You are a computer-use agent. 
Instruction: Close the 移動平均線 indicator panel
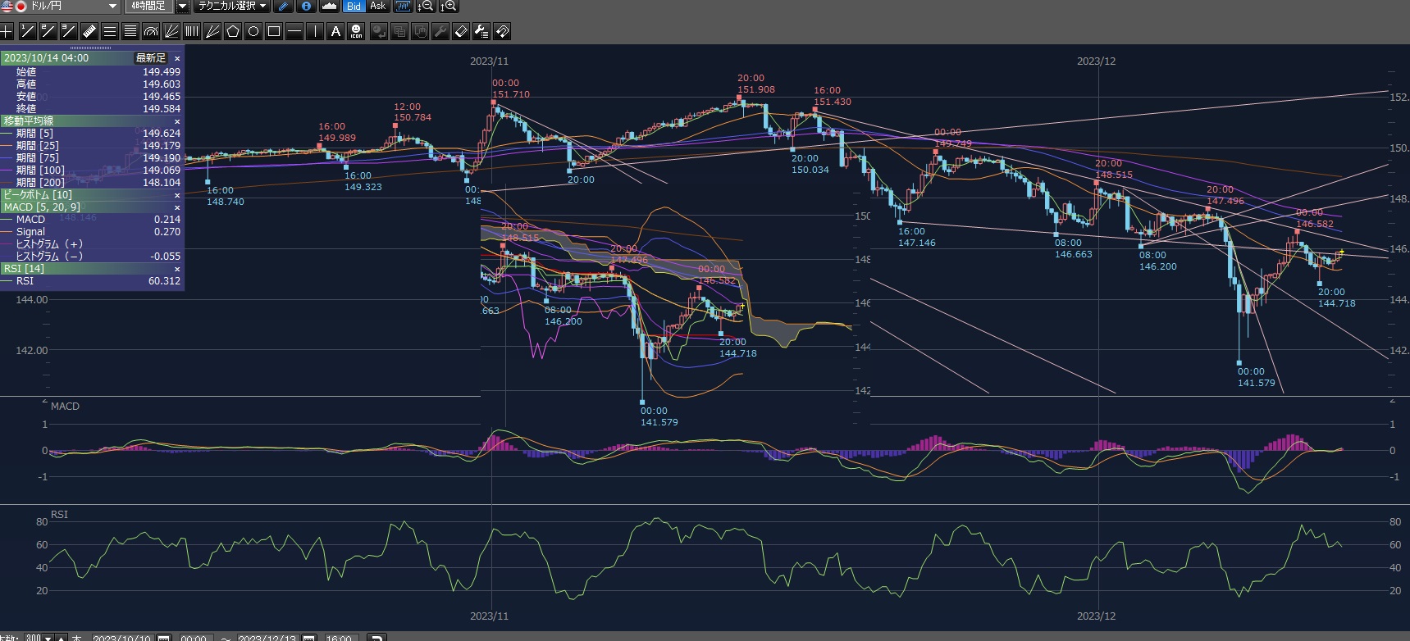coord(177,121)
